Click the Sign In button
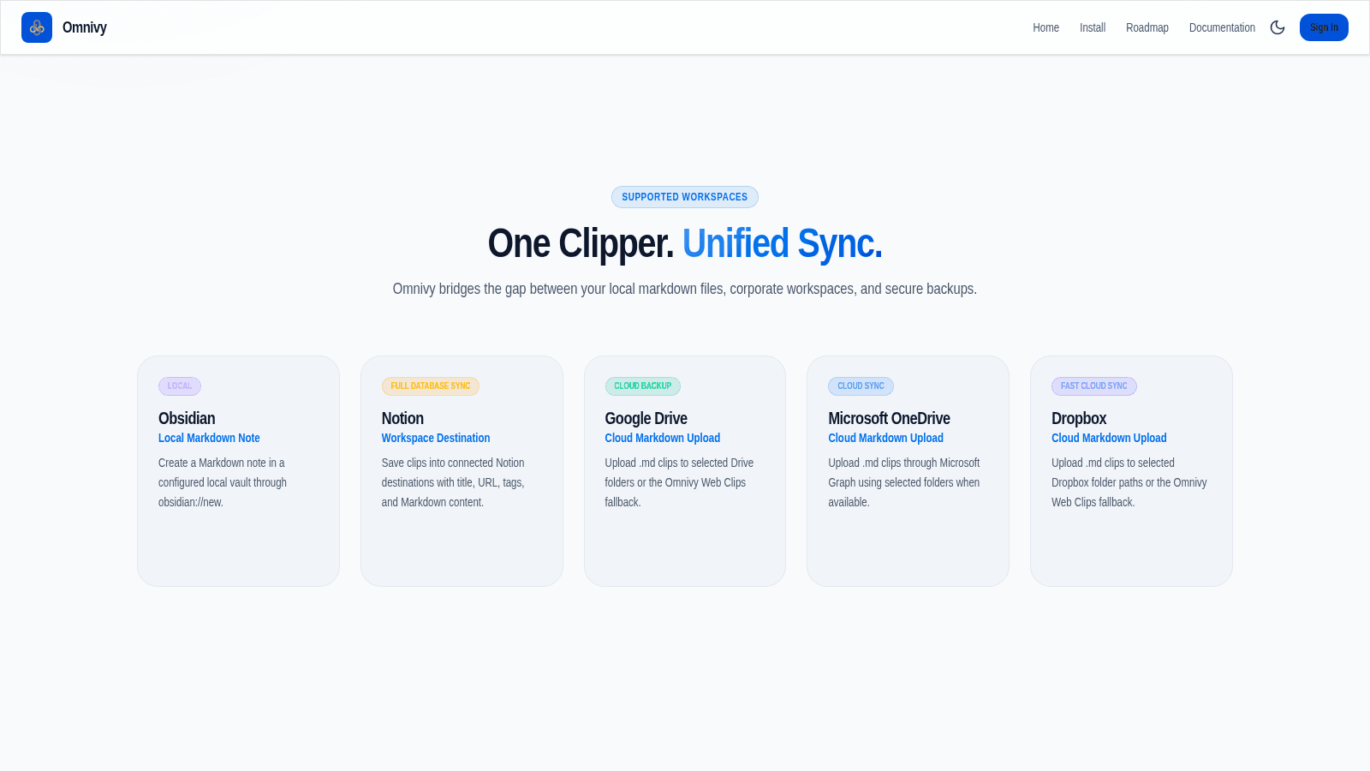The width and height of the screenshot is (1370, 771). (1324, 27)
